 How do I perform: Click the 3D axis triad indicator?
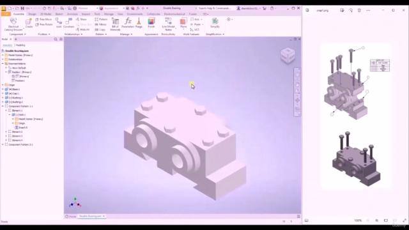75,203
